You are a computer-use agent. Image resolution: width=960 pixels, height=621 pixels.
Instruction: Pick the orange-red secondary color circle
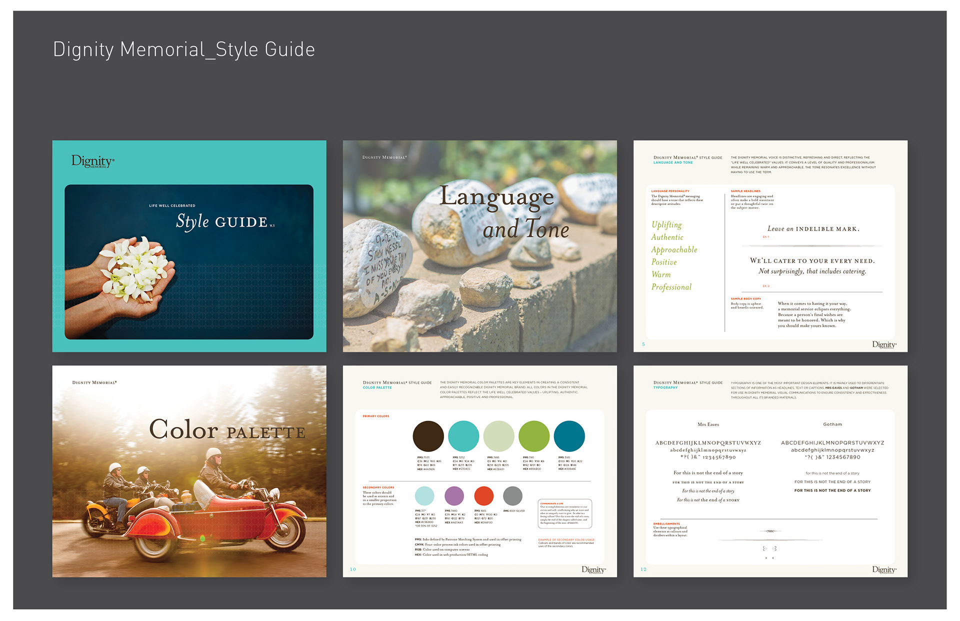click(x=483, y=496)
